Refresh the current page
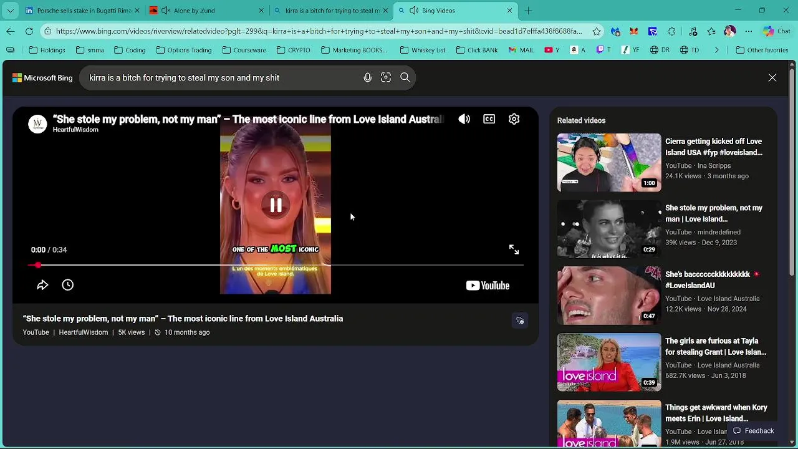This screenshot has width=798, height=449. [29, 31]
